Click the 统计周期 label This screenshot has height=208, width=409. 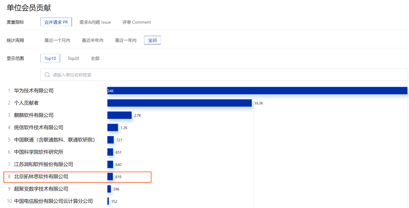point(15,40)
